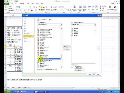Toggle Italic formatting in the ribbon
The image size is (124, 93).
19,10
